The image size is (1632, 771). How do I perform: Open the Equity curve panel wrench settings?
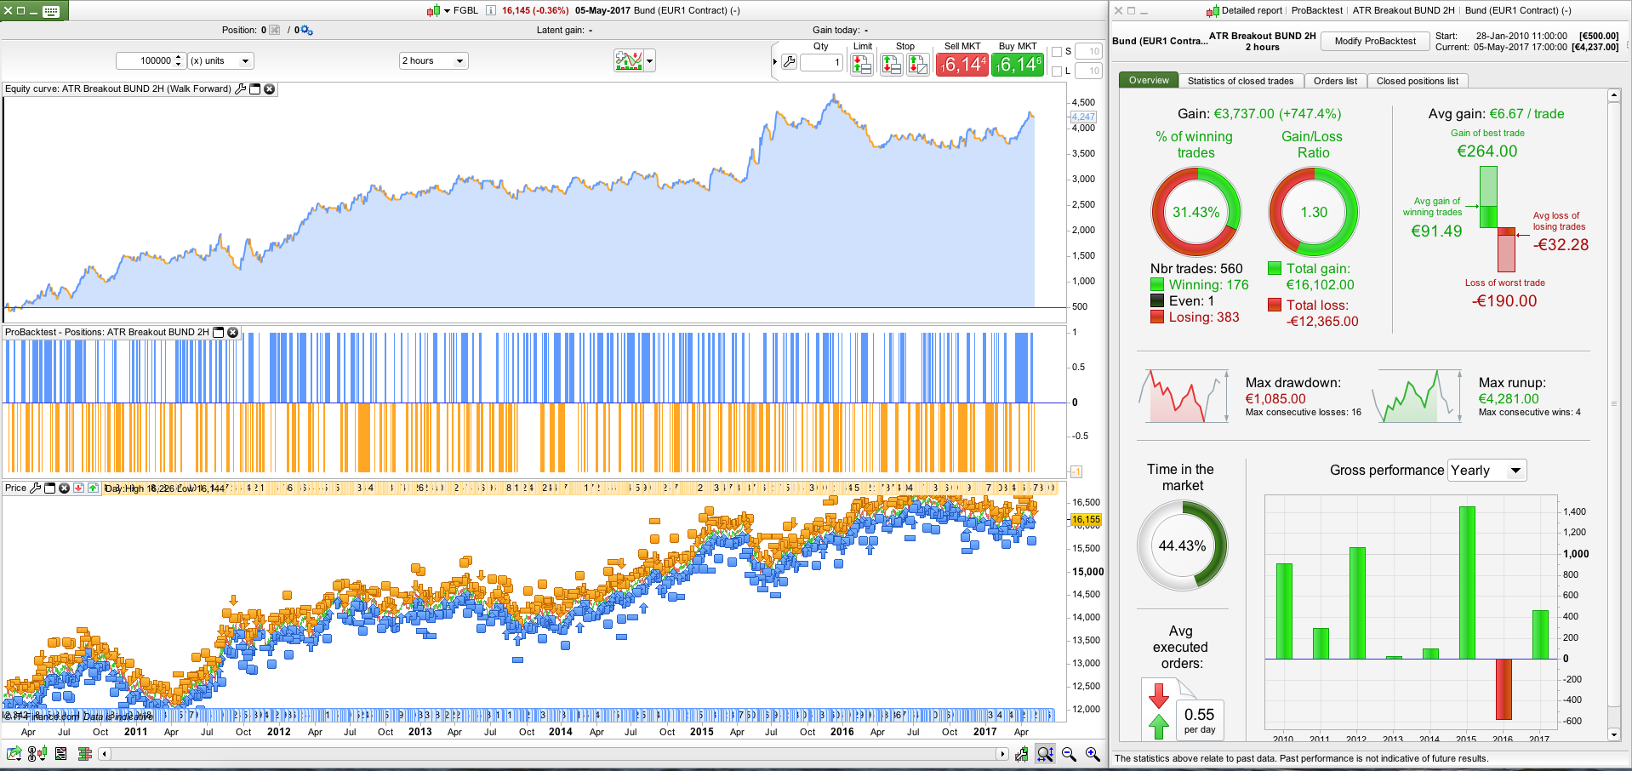point(241,89)
